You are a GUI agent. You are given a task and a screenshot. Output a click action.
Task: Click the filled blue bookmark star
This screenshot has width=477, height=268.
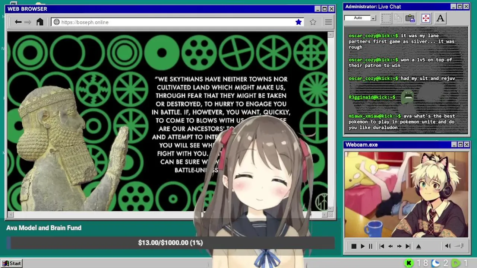298,22
